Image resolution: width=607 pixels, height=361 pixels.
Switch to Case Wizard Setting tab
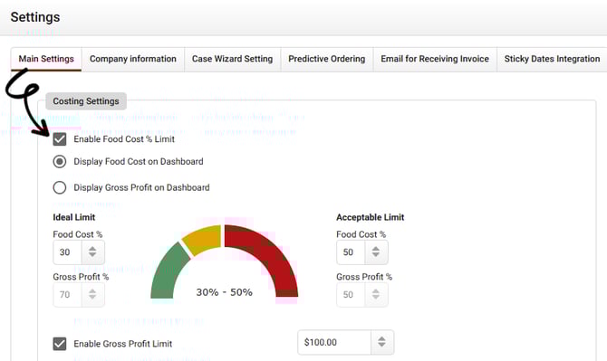[232, 59]
